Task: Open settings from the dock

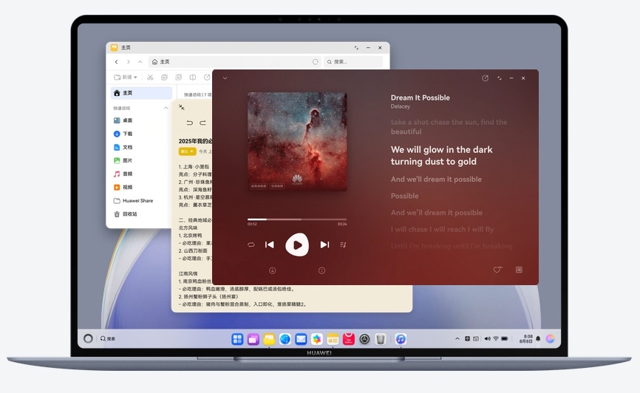Action: pos(364,339)
